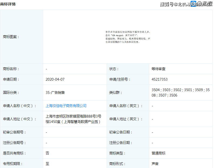The image size is (214, 168).
Task: Select status value 等待审查
Action: click(x=158, y=69)
